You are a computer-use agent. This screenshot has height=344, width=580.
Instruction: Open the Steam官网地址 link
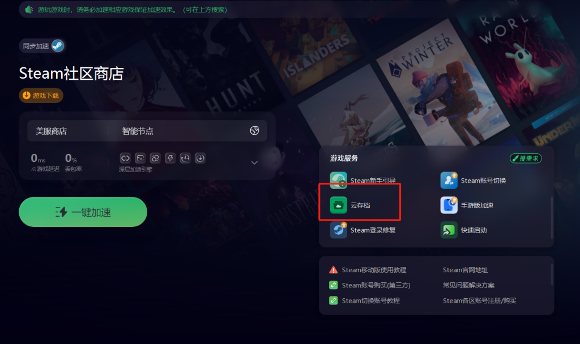tap(466, 270)
